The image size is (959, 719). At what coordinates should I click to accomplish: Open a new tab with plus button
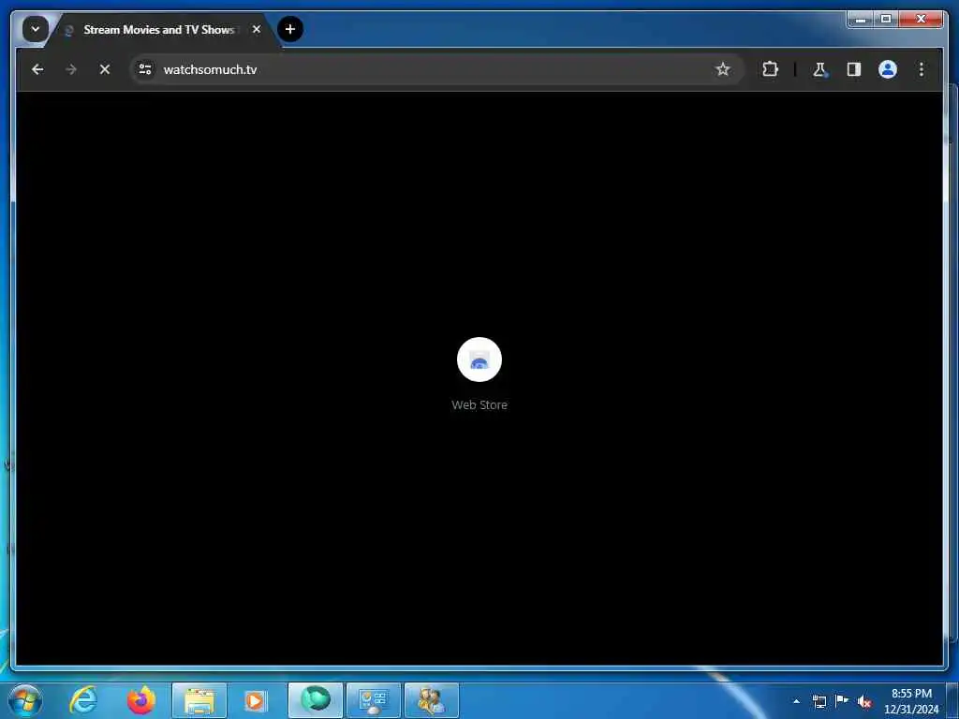click(x=290, y=29)
